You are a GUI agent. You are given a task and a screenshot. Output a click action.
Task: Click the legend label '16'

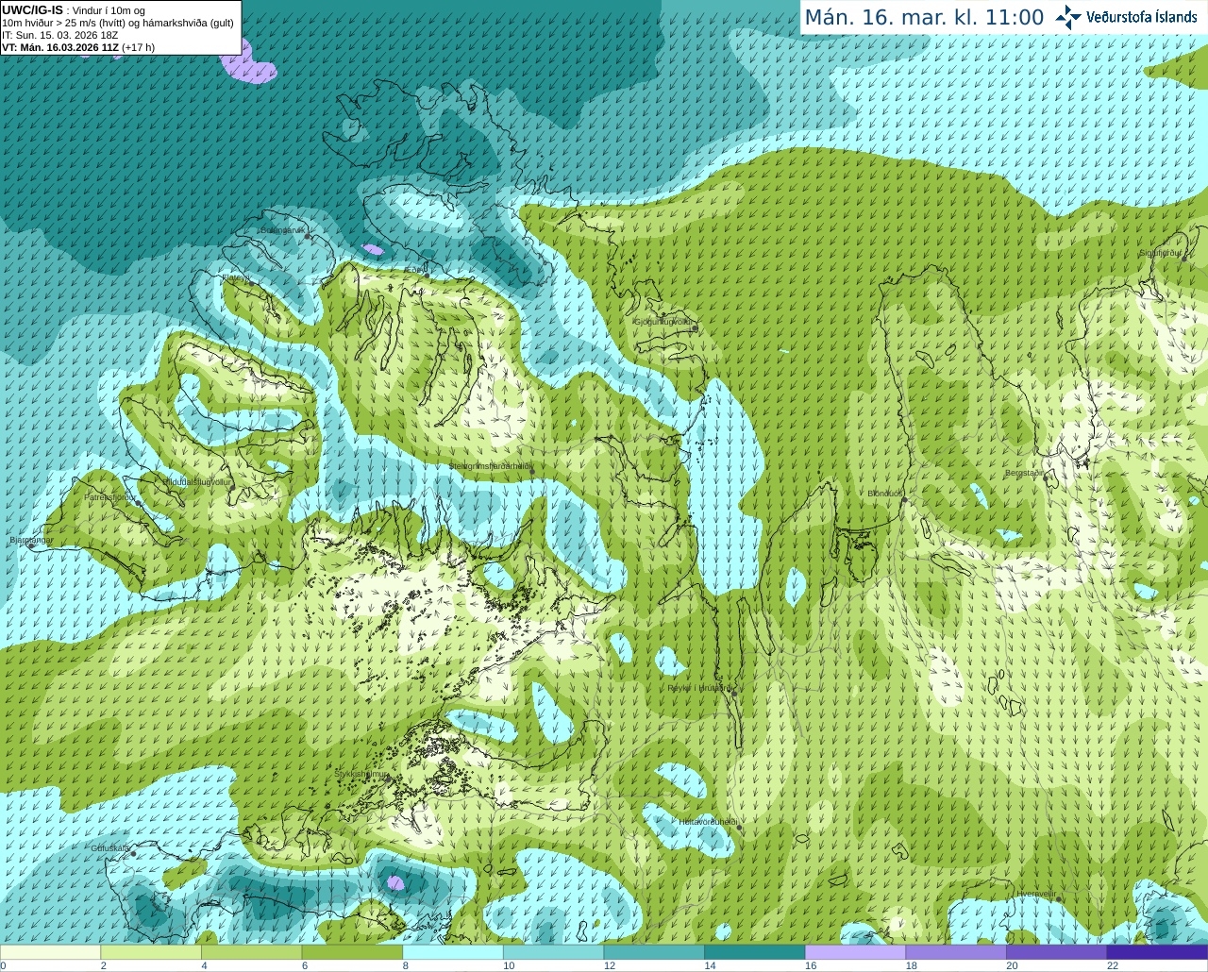pos(810,965)
